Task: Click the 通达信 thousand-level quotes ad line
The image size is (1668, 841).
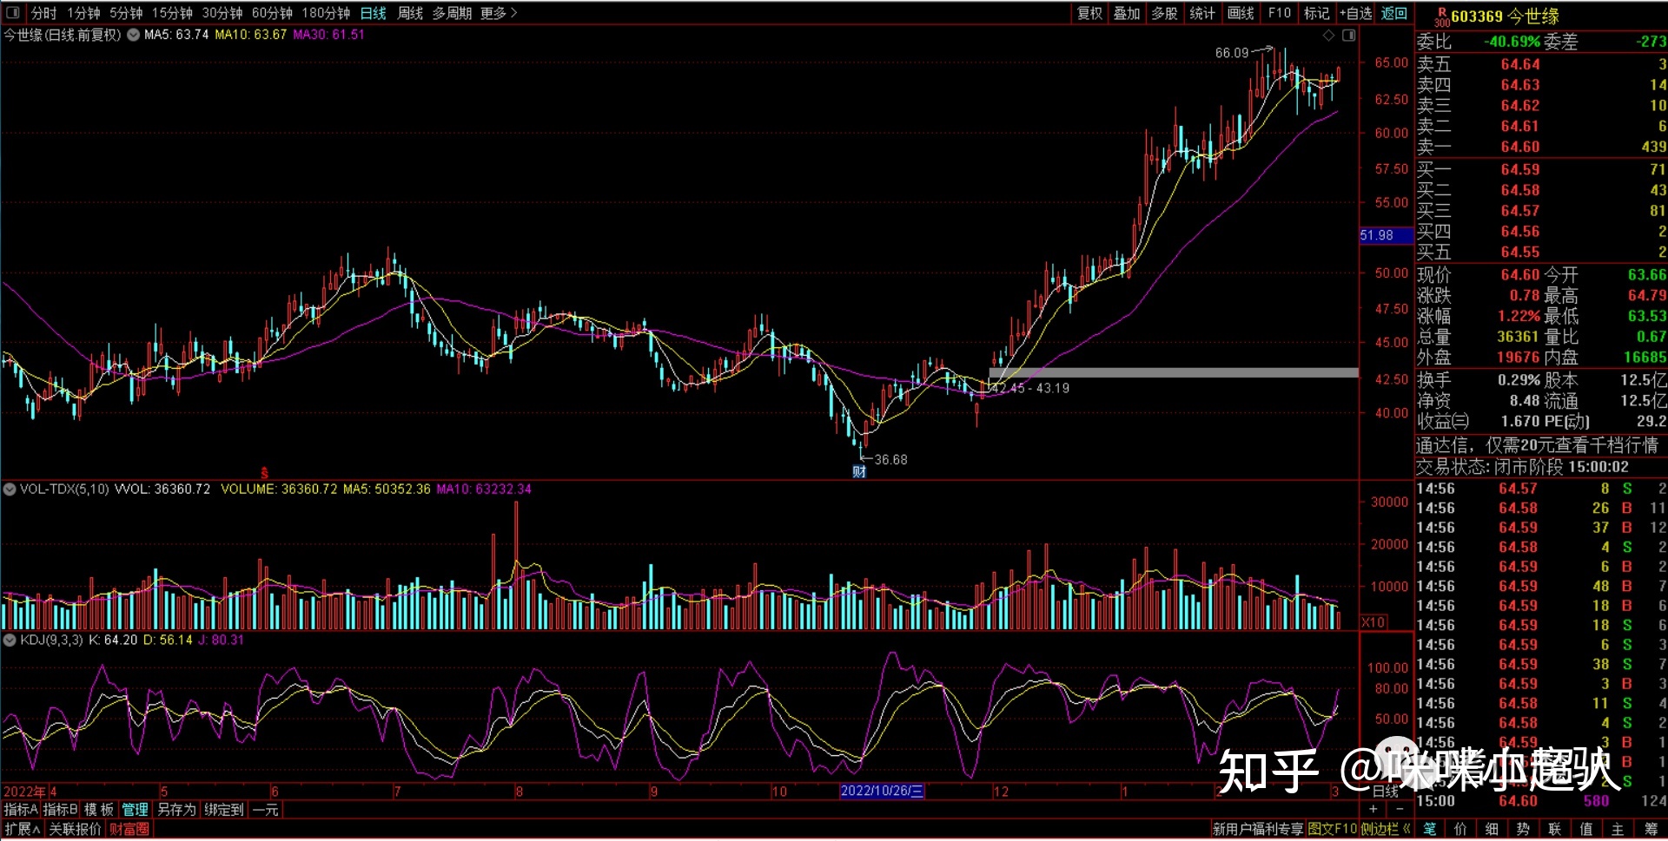Action: (1537, 445)
